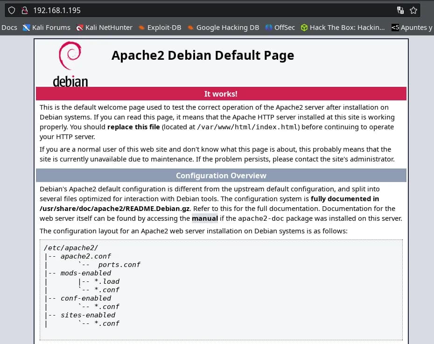Open the Kali NetHunter bookmark
The image size is (434, 344).
pos(105,28)
